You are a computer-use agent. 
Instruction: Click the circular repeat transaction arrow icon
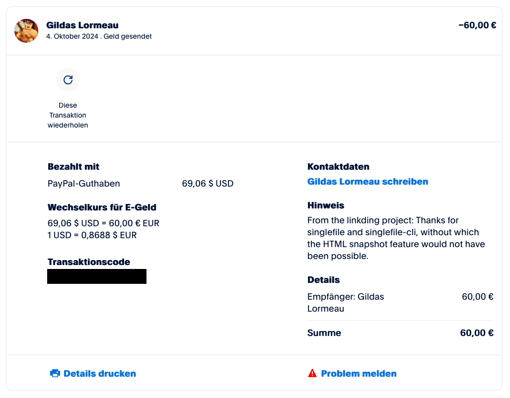68,80
